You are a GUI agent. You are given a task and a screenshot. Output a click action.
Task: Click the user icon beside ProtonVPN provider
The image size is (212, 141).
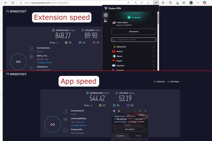coord(66,130)
